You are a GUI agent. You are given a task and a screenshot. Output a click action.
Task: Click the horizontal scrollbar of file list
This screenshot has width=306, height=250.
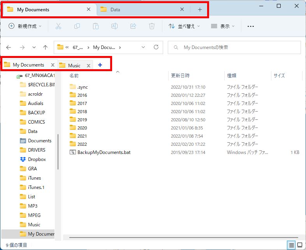click(184, 238)
